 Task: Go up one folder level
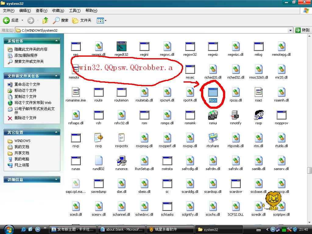pyautogui.click(x=45, y=20)
